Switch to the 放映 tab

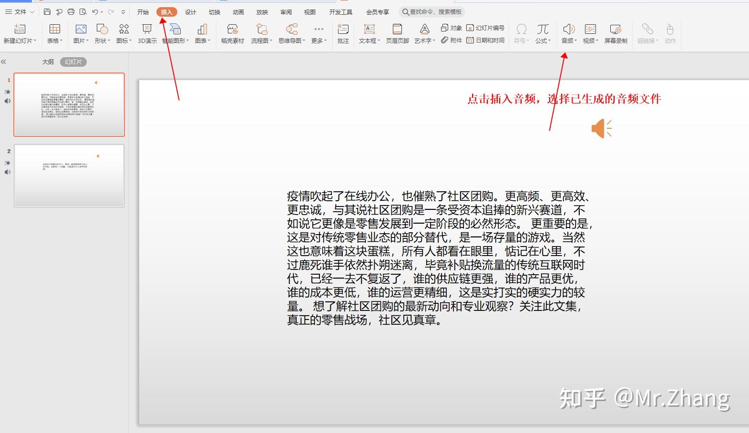(262, 12)
